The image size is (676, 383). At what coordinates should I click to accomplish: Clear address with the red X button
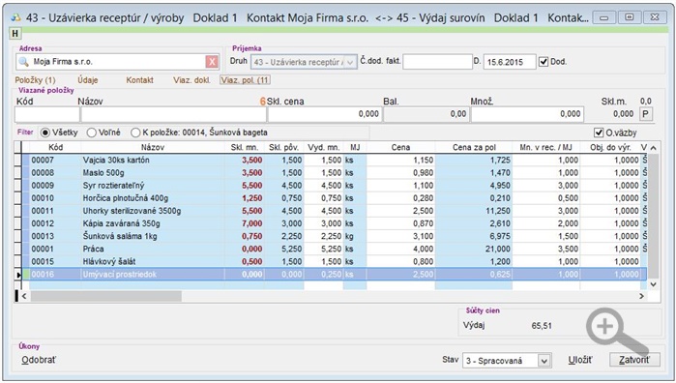coord(212,62)
